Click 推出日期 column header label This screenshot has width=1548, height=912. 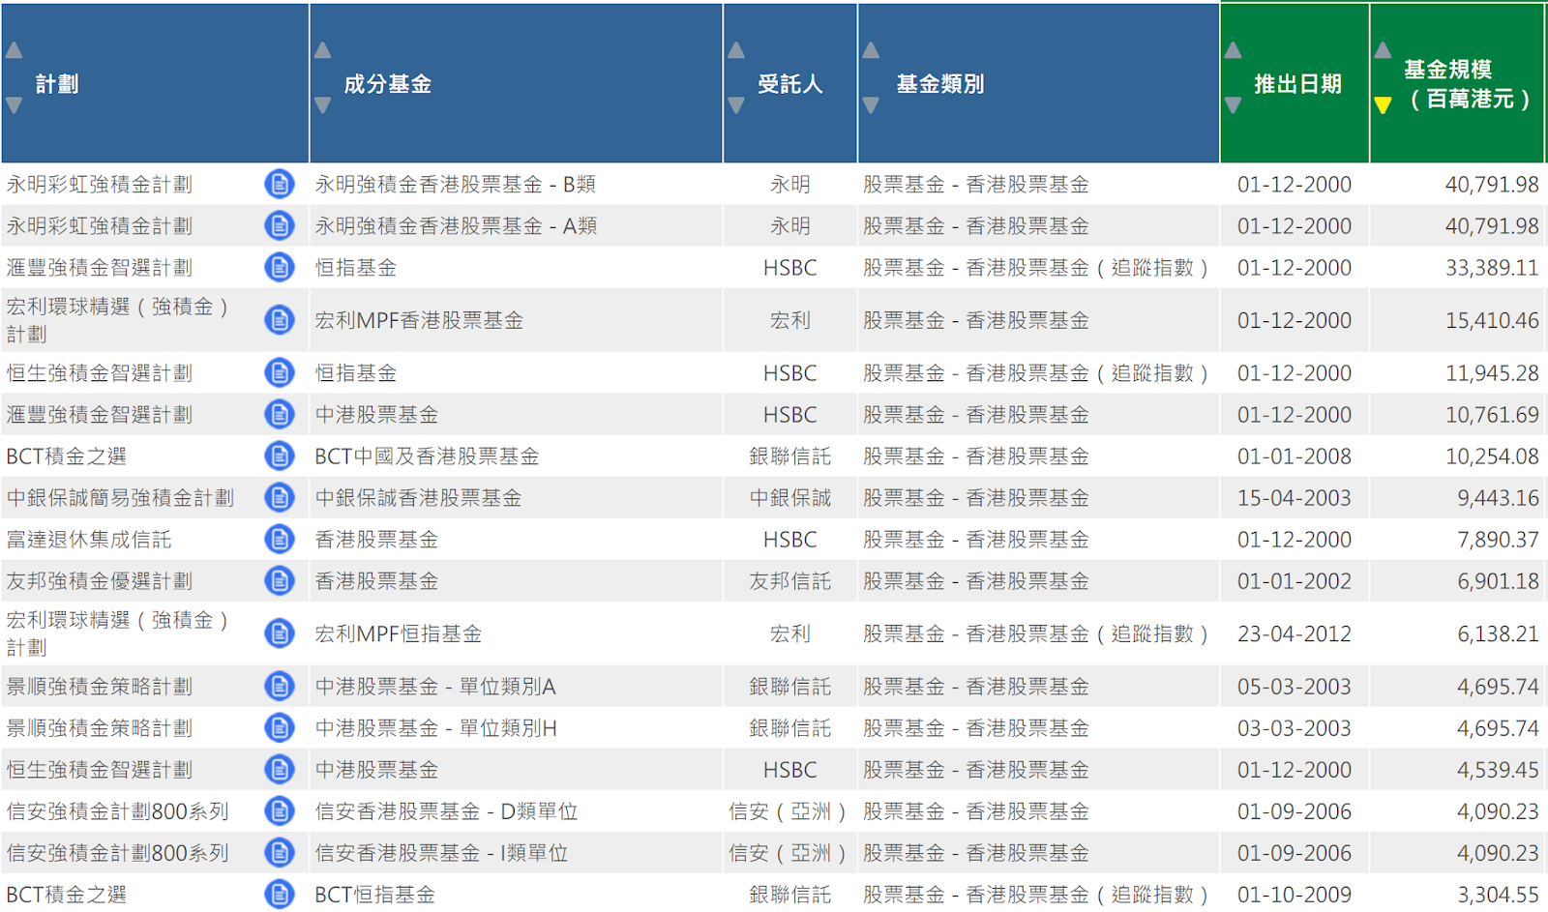1297,84
